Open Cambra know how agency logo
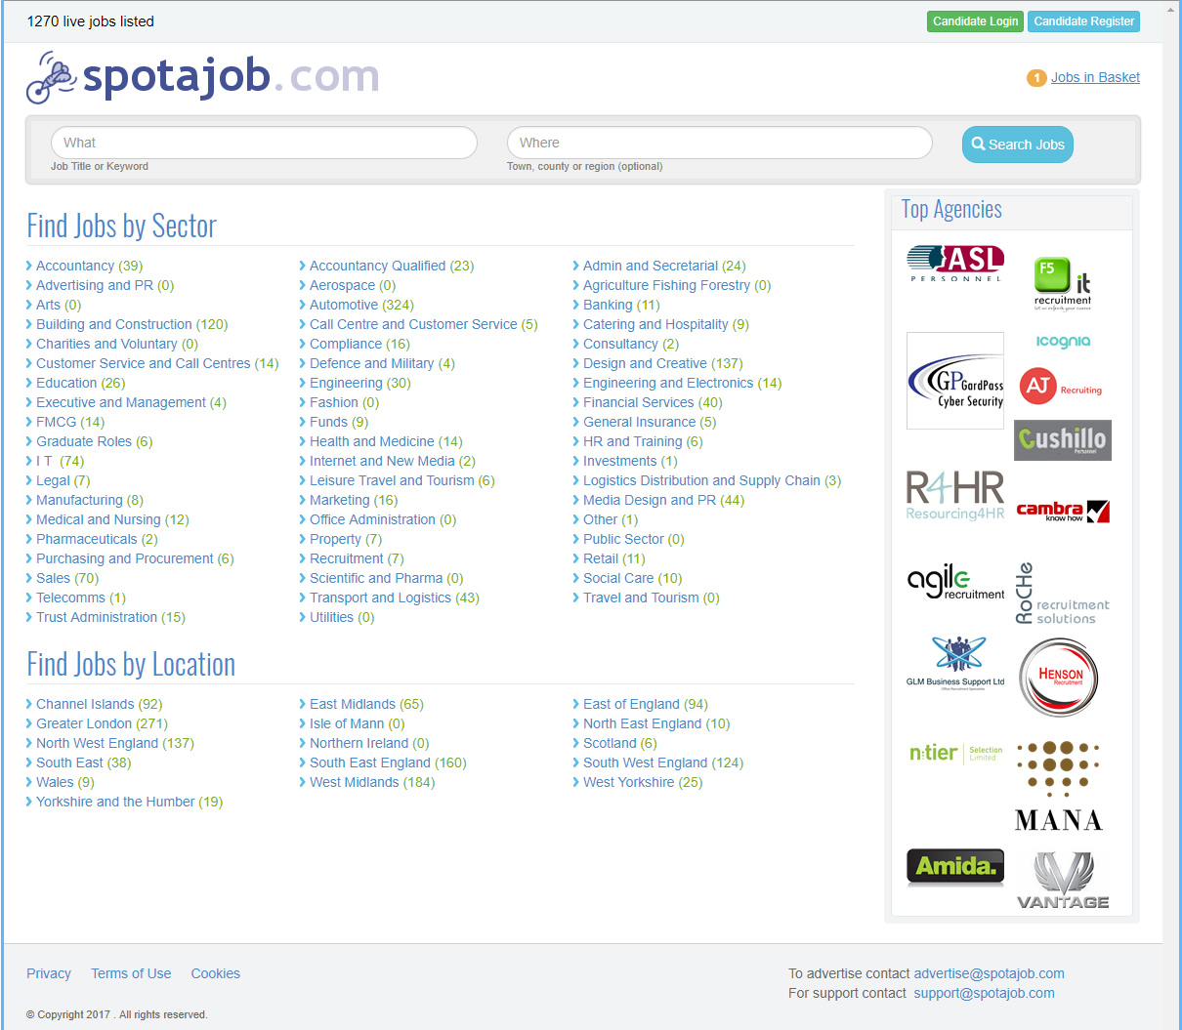This screenshot has width=1182, height=1030. [x=1063, y=511]
